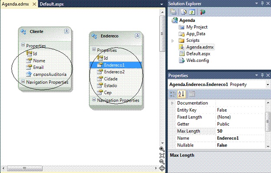Select the Endereco2 property
Screen dimensions: 271x173
coord(114,72)
